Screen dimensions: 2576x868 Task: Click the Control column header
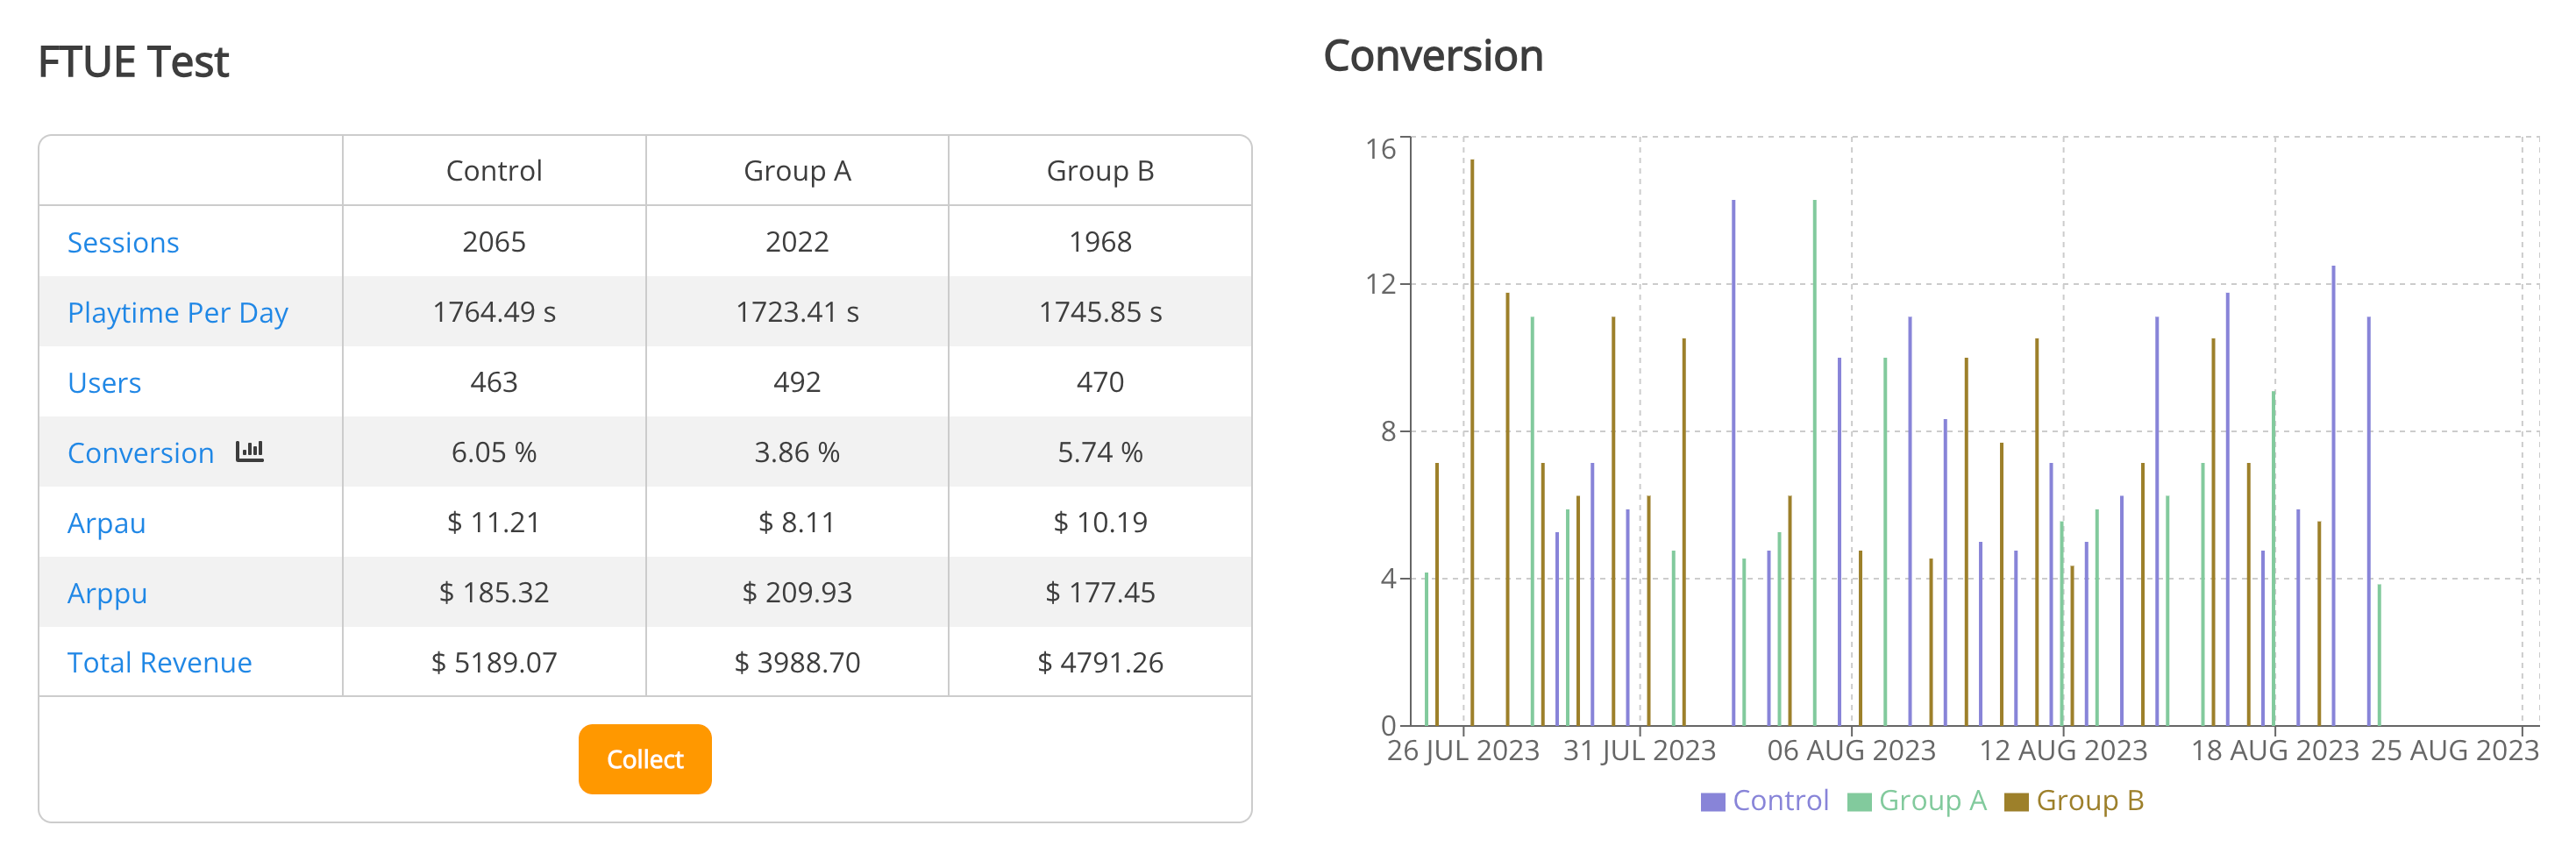coord(494,171)
